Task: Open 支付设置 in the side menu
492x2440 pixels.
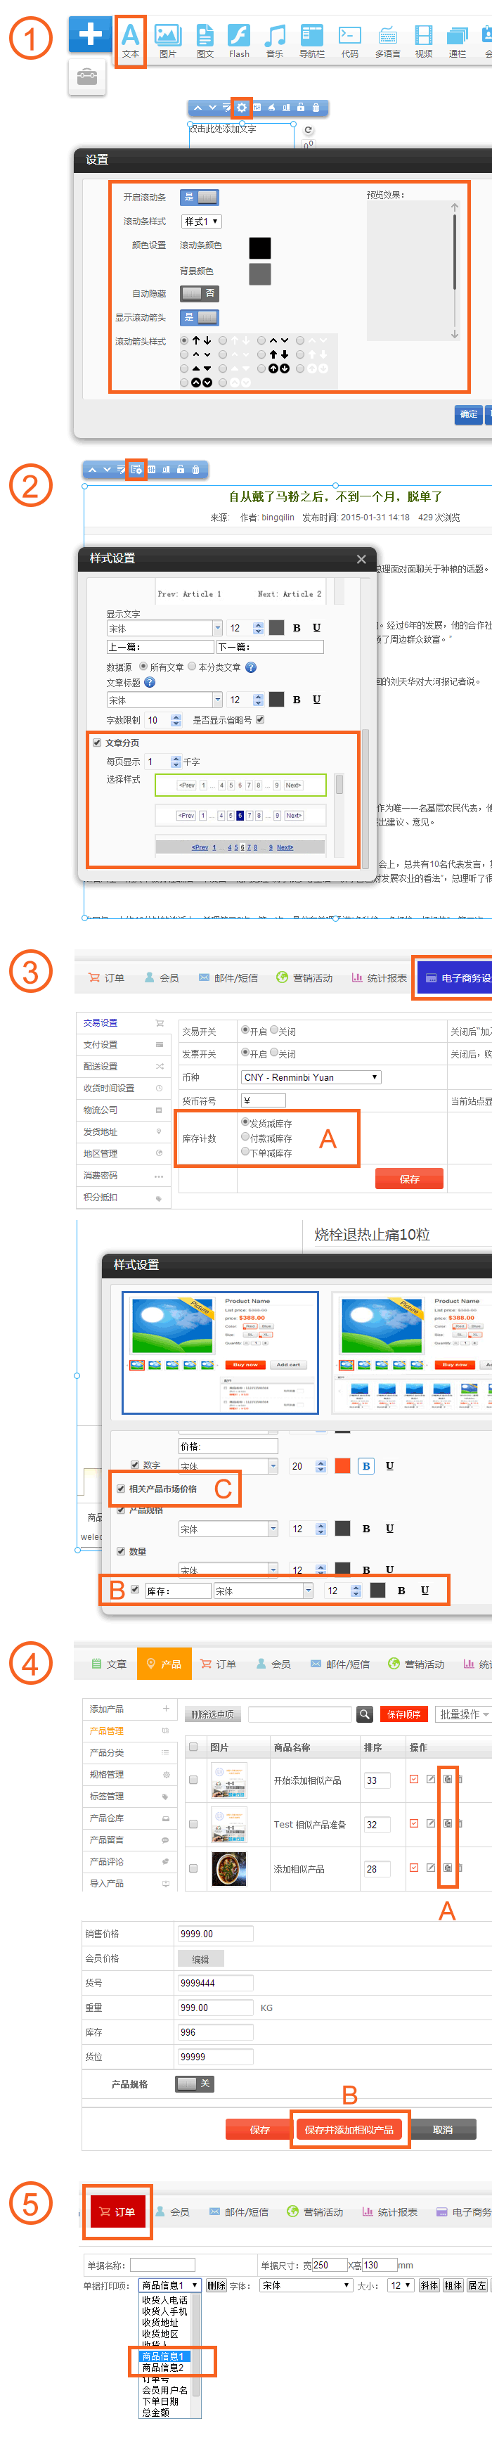Action: click(101, 1045)
